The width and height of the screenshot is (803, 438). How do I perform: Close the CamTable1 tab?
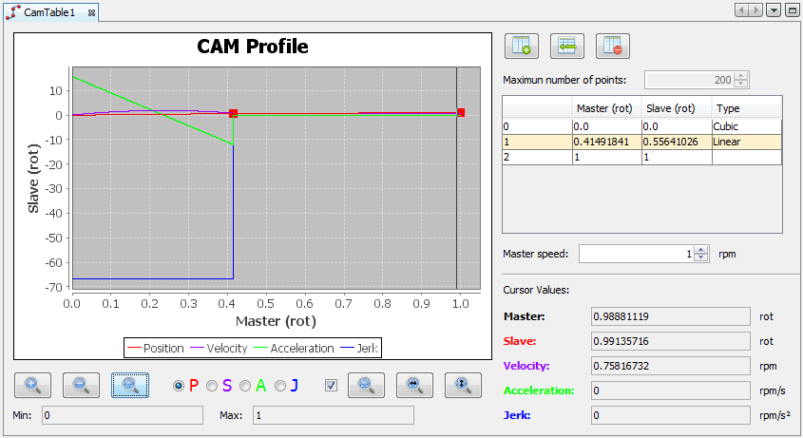tap(91, 12)
